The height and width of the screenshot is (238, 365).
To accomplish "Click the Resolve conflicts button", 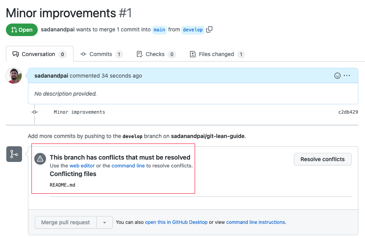I will point(323,159).
